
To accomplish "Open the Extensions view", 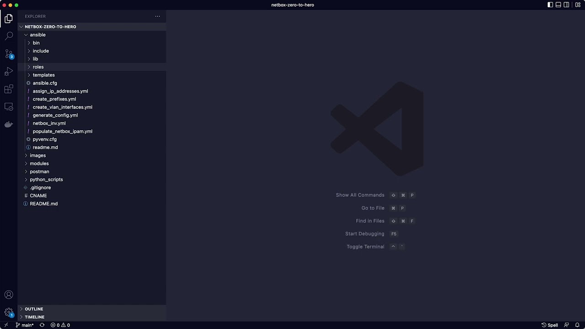I will point(9,89).
